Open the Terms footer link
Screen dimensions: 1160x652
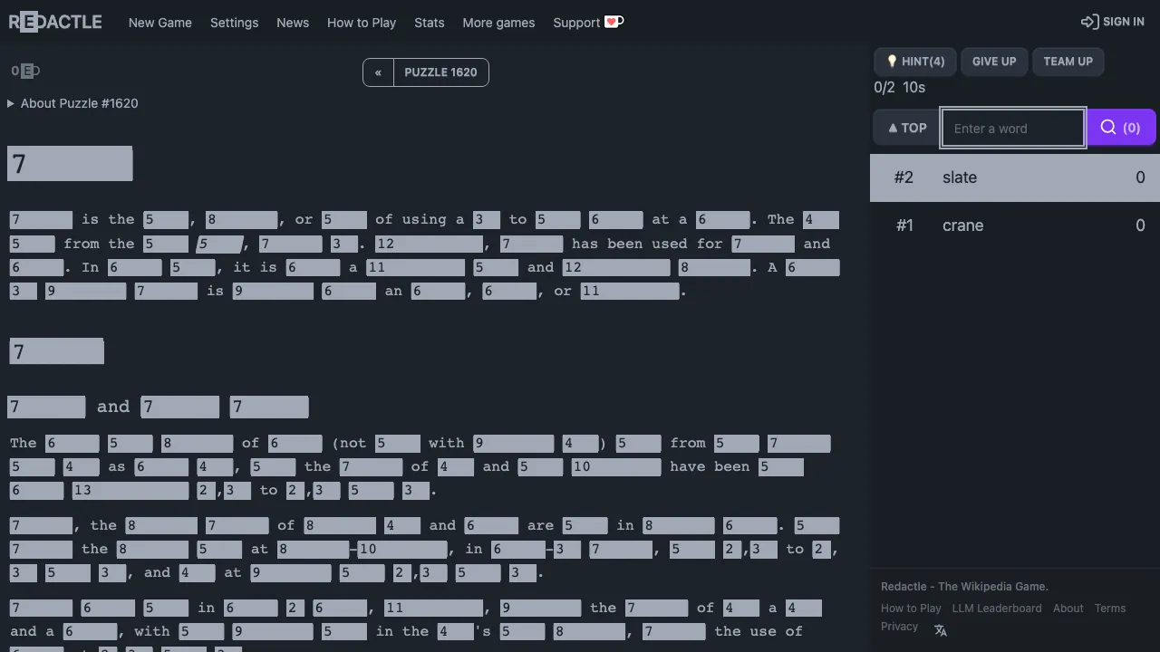(1109, 609)
